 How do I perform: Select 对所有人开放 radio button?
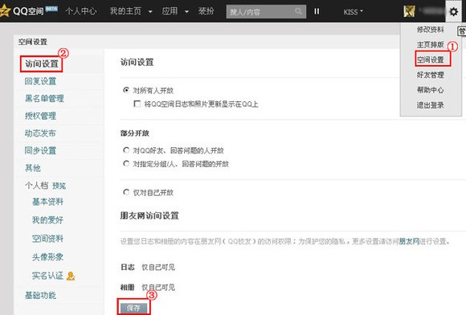coord(126,90)
